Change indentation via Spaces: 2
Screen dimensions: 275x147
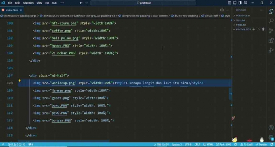pyautogui.click(x=177, y=145)
